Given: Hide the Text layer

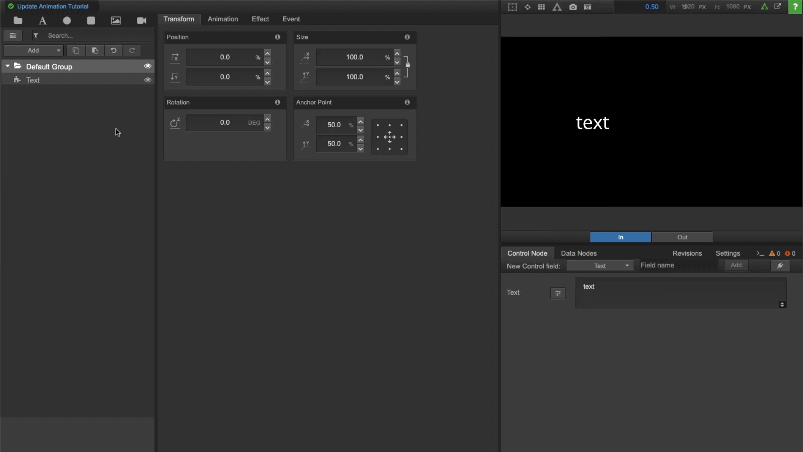Looking at the screenshot, I should point(148,80).
